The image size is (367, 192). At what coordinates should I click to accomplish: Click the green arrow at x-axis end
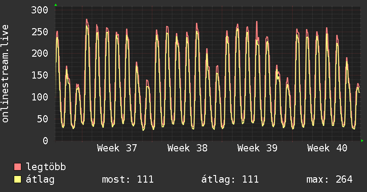pyautogui.click(x=362, y=141)
